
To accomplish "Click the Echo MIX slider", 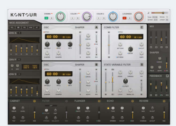I will point(133,113).
